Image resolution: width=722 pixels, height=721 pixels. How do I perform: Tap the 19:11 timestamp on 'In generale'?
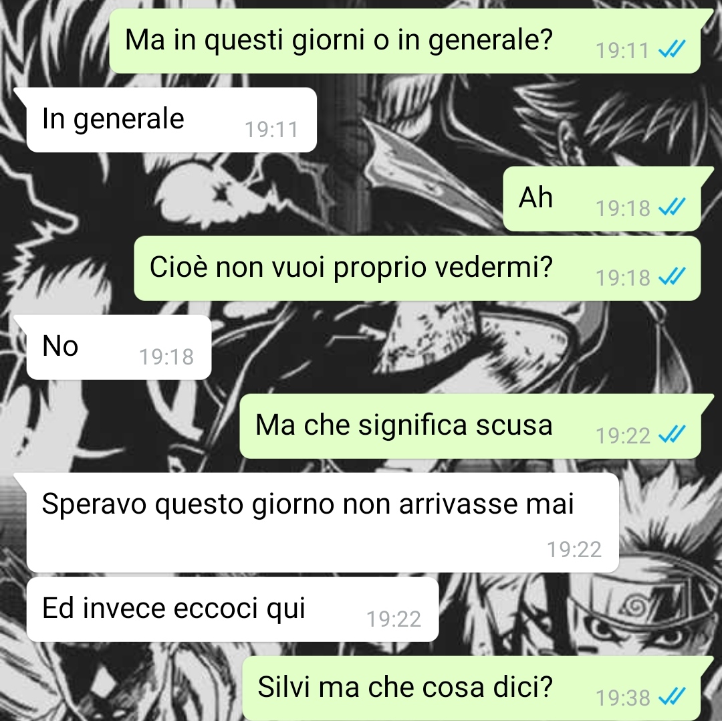[x=271, y=130]
